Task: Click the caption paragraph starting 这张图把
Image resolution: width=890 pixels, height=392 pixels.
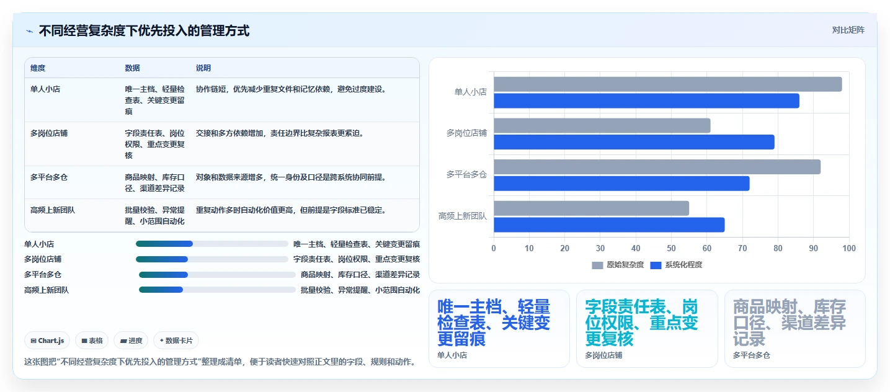Action: point(220,362)
